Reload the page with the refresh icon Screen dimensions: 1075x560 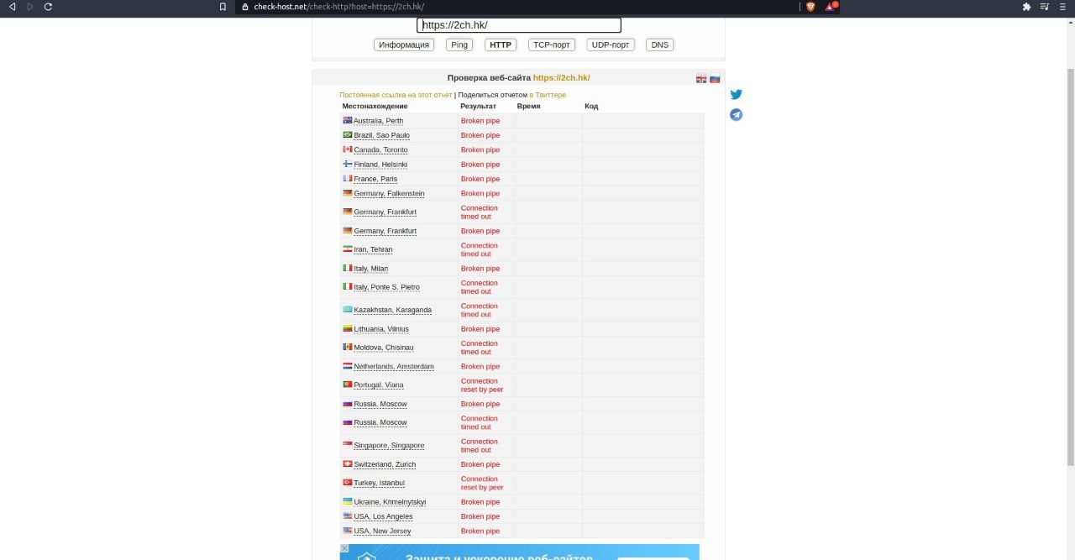coord(48,6)
